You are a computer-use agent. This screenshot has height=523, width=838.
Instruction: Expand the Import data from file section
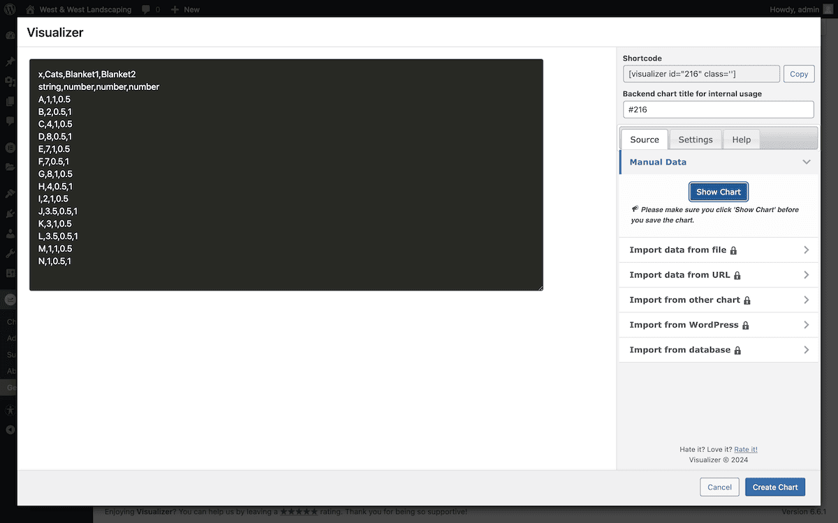click(x=806, y=250)
